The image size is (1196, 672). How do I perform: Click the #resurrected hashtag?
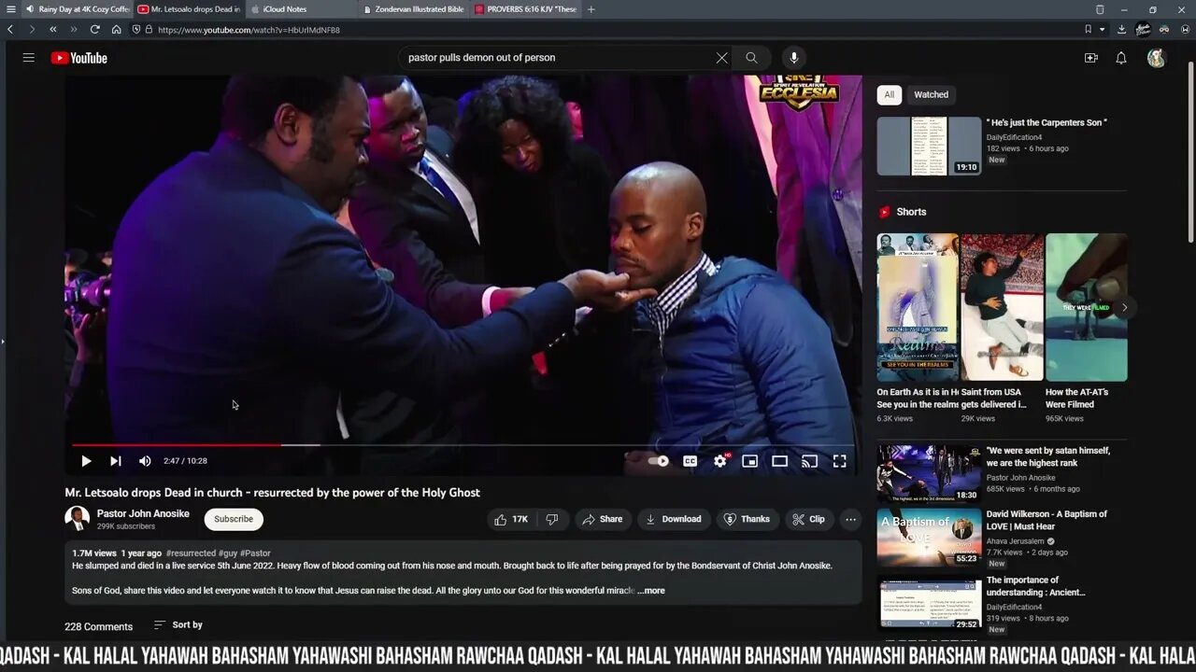pyautogui.click(x=191, y=553)
